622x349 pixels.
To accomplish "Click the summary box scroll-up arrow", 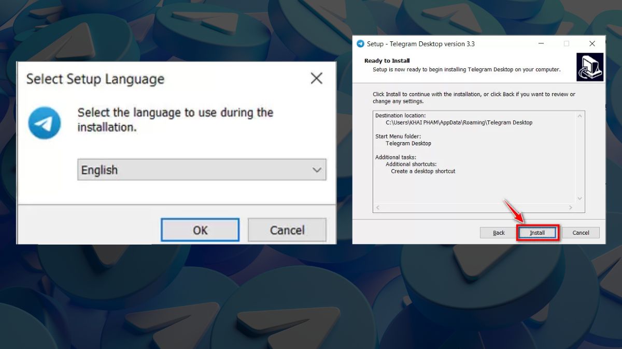I will [580, 116].
